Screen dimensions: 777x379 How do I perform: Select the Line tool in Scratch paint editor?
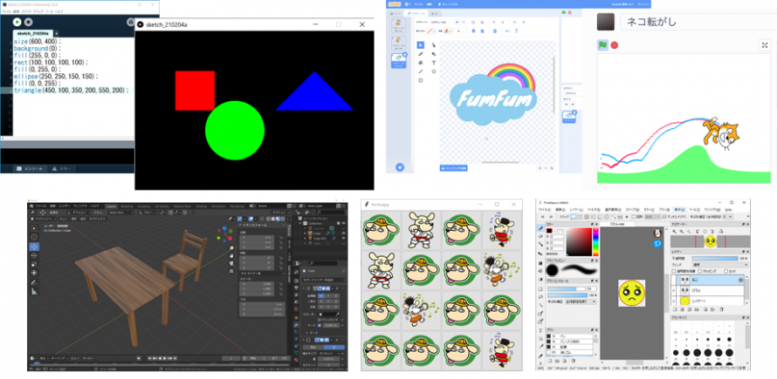pos(421,71)
